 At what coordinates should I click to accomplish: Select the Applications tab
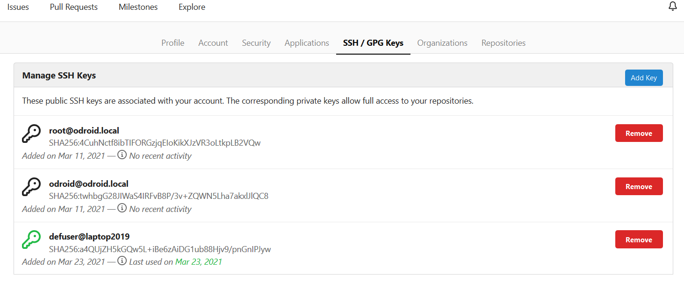point(307,43)
